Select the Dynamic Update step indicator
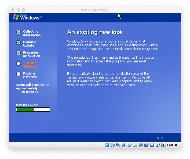The width and height of the screenshot is (190, 159). [x=19, y=43]
